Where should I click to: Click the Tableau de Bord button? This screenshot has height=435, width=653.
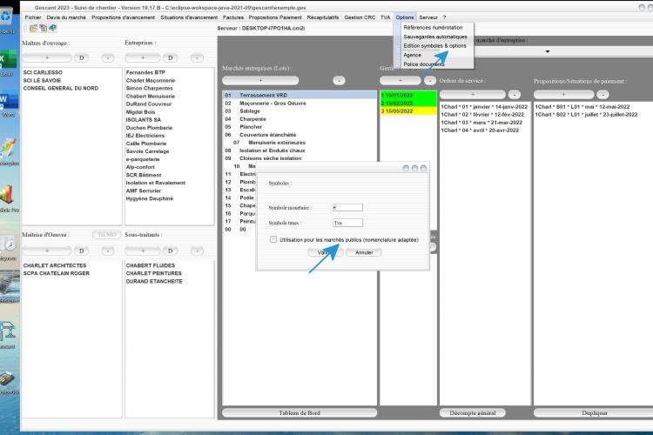pos(300,413)
